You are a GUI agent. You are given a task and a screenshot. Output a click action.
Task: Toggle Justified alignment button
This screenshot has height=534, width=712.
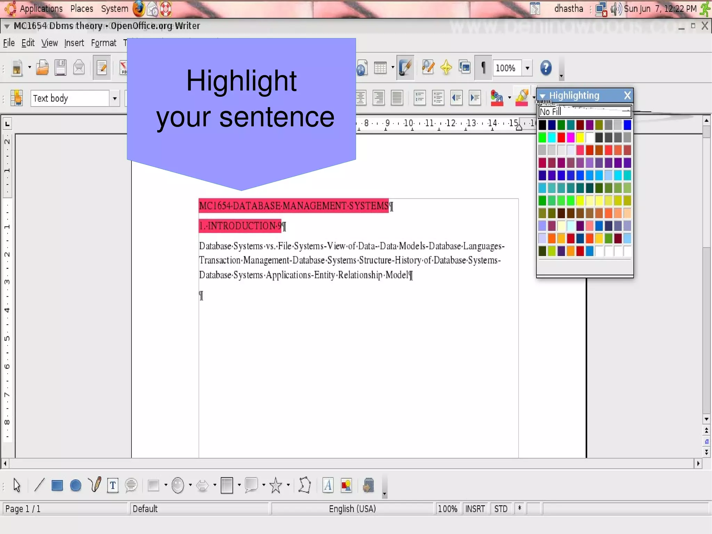click(397, 98)
